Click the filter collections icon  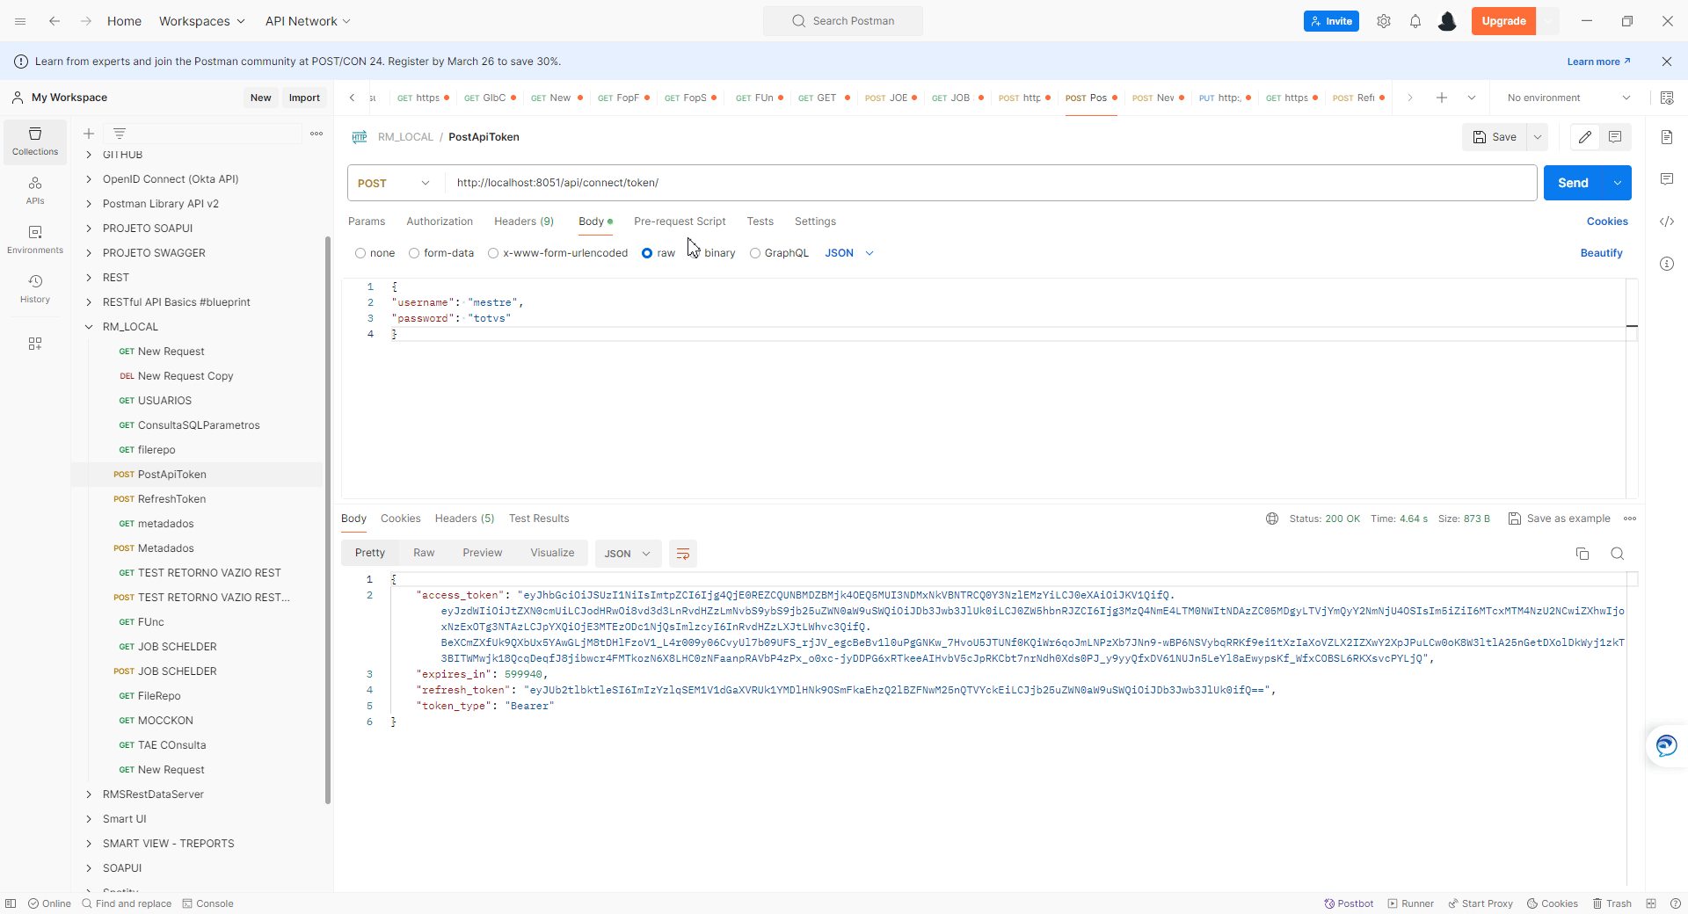point(120,134)
